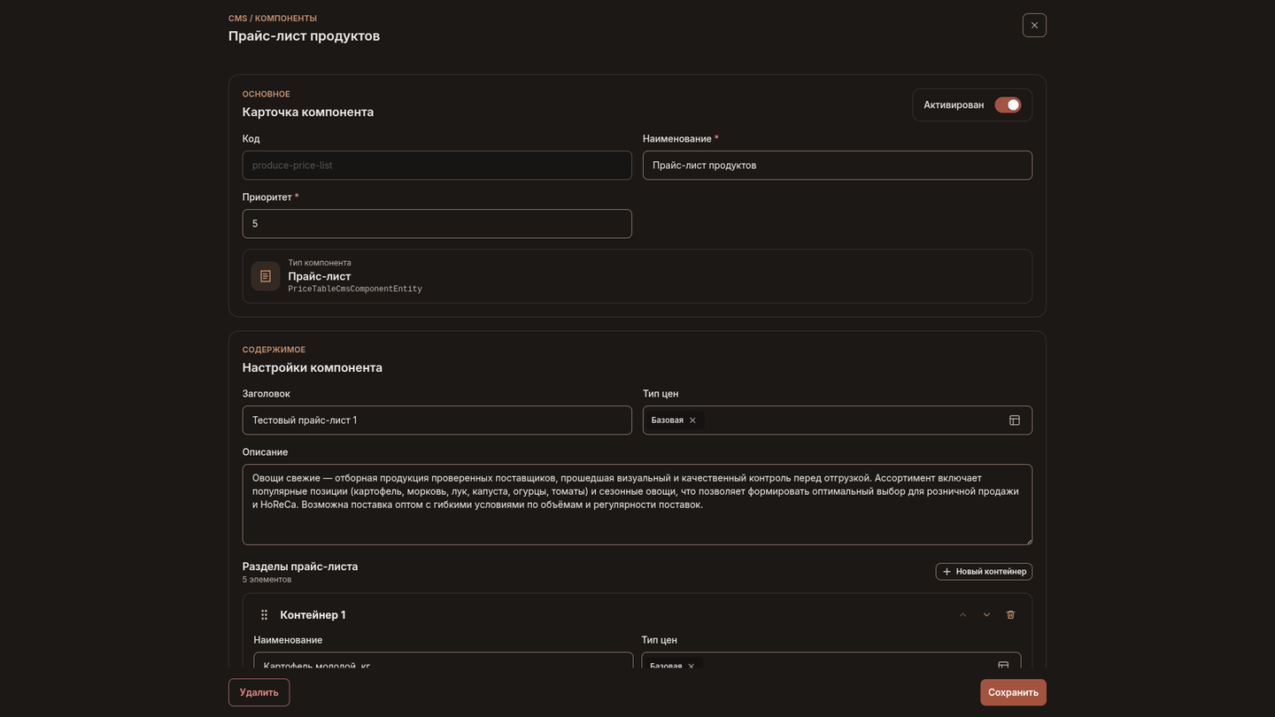
Task: Click the Приоритет field showing 5
Action: pos(437,224)
